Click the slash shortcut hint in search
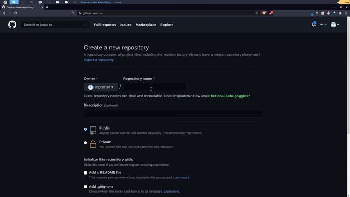The height and width of the screenshot is (197, 350). tap(85, 25)
